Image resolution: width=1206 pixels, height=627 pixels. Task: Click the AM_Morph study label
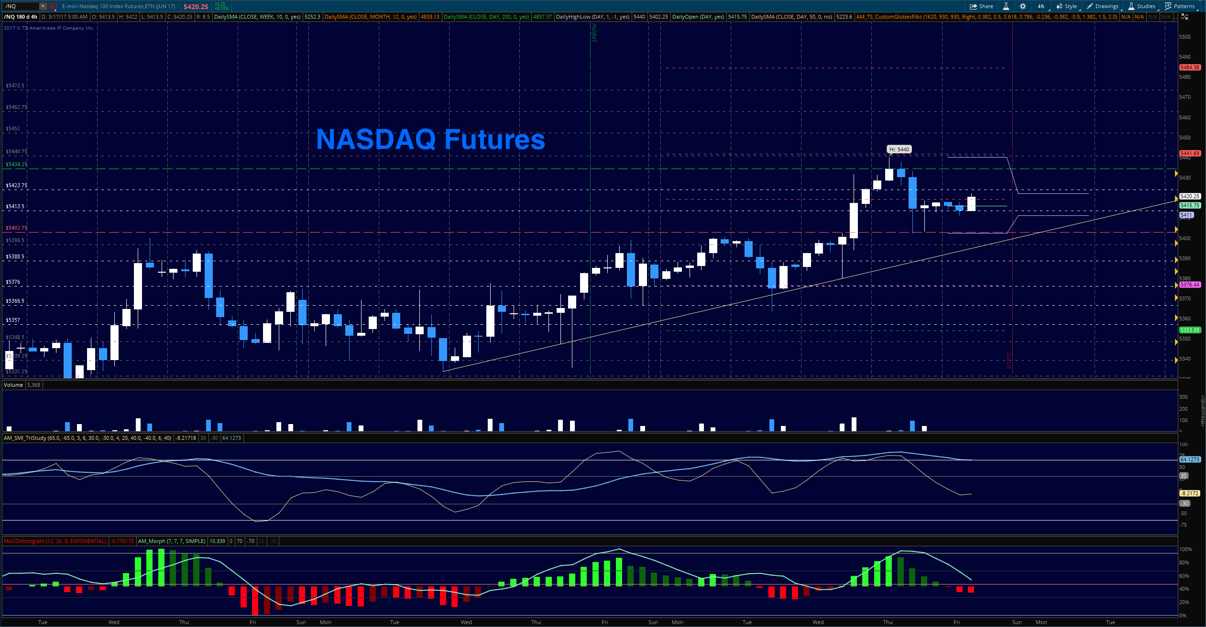pos(172,541)
